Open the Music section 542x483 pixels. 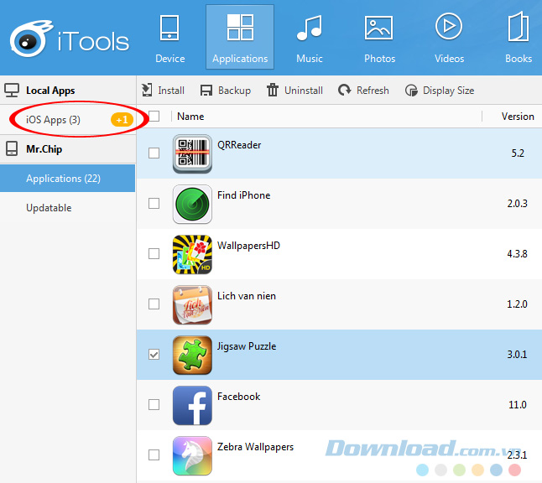(310, 39)
